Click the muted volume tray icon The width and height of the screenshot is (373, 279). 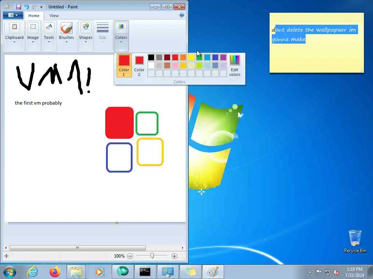pos(336,272)
